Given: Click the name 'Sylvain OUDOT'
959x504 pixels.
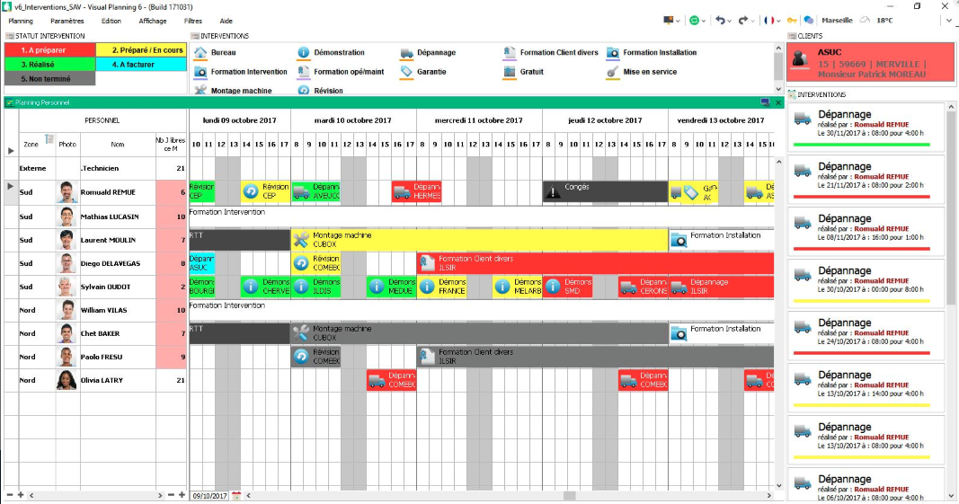Looking at the screenshot, I should coord(105,287).
